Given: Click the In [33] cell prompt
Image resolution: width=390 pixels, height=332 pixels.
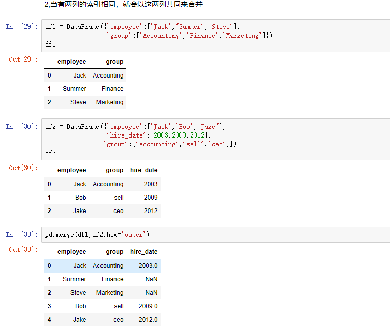Looking at the screenshot, I should [x=22, y=234].
